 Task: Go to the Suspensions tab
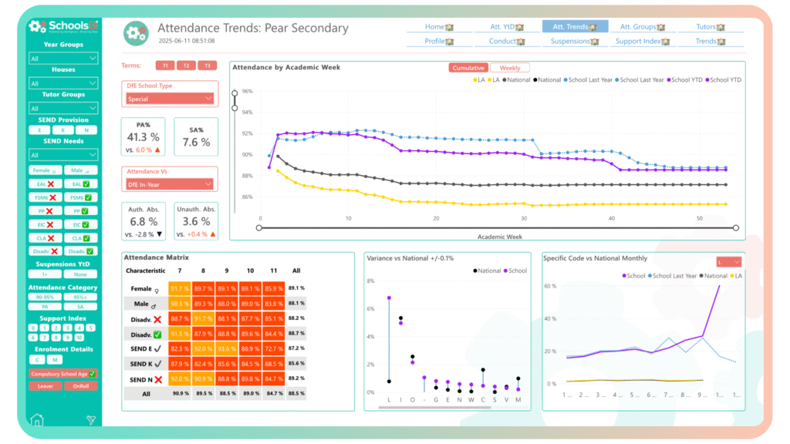pyautogui.click(x=574, y=41)
